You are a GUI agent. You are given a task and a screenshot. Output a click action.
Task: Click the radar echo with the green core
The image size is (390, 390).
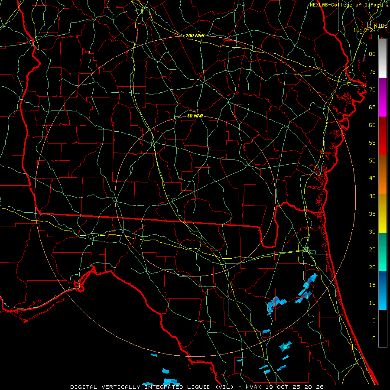pos(285,346)
